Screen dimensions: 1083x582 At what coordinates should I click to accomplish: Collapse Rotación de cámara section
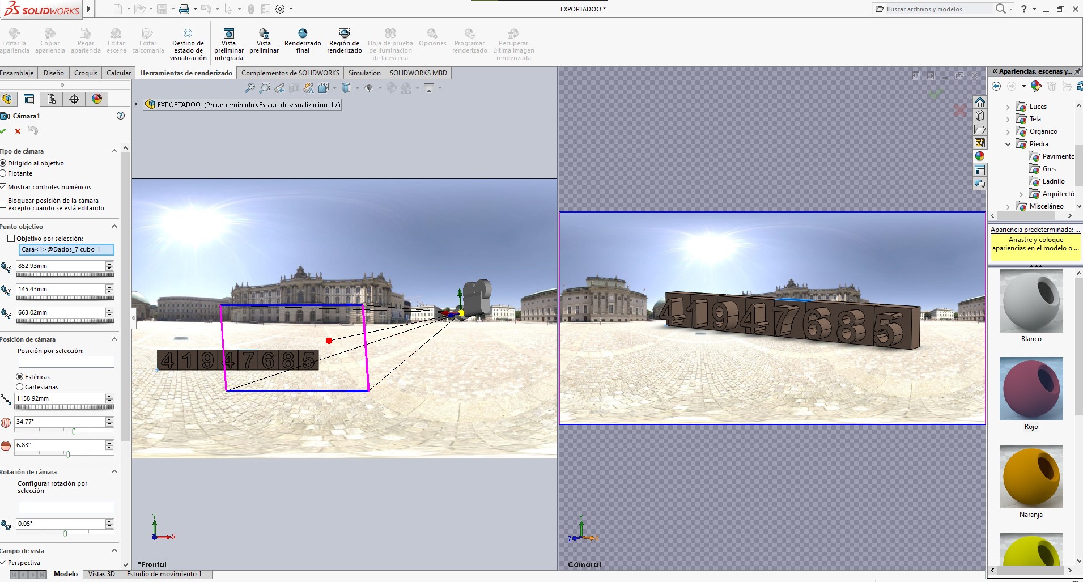[114, 472]
